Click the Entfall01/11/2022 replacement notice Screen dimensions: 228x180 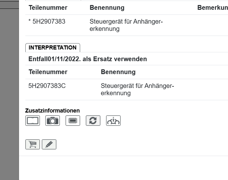click(87, 59)
